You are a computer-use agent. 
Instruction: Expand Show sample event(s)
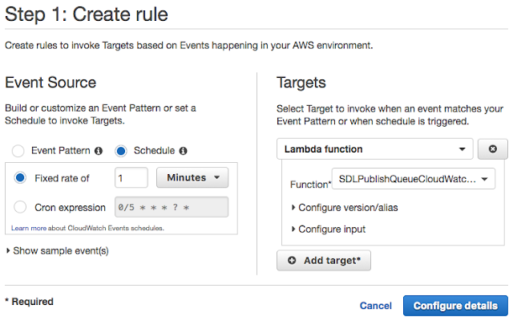pos(57,250)
